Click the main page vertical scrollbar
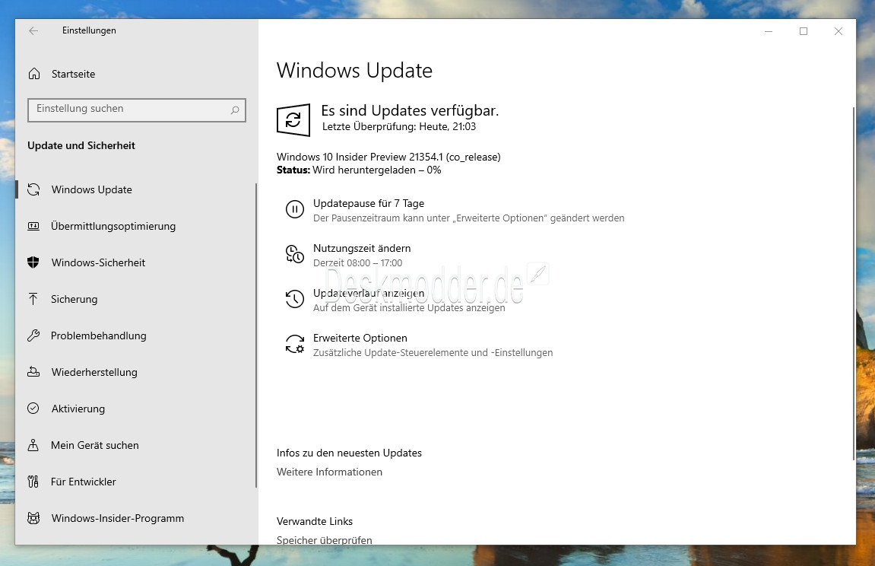 coord(853,284)
